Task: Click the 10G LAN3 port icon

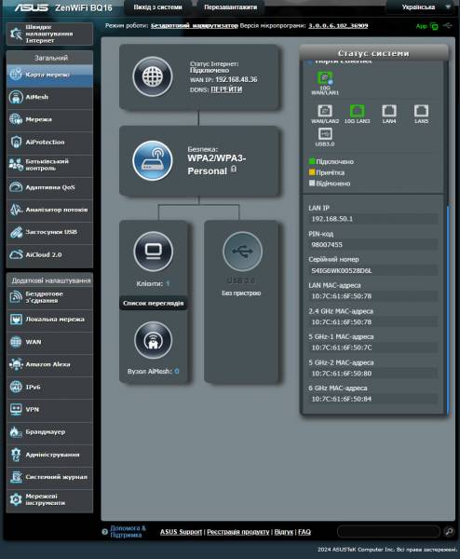Action: [x=357, y=111]
